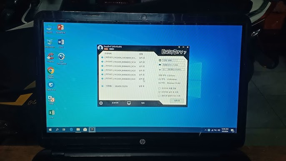286x161 pixels.
Task: Toggle the checked middle option in EasyDrv
Action: 159,92
